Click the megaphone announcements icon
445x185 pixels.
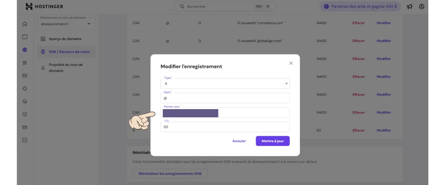409,7
